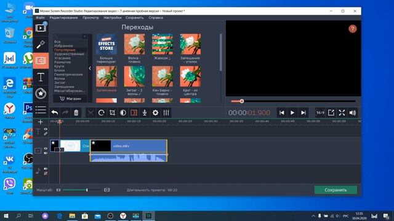The image size is (394, 221).
Task: Select the Художественные category
Action: point(69,54)
